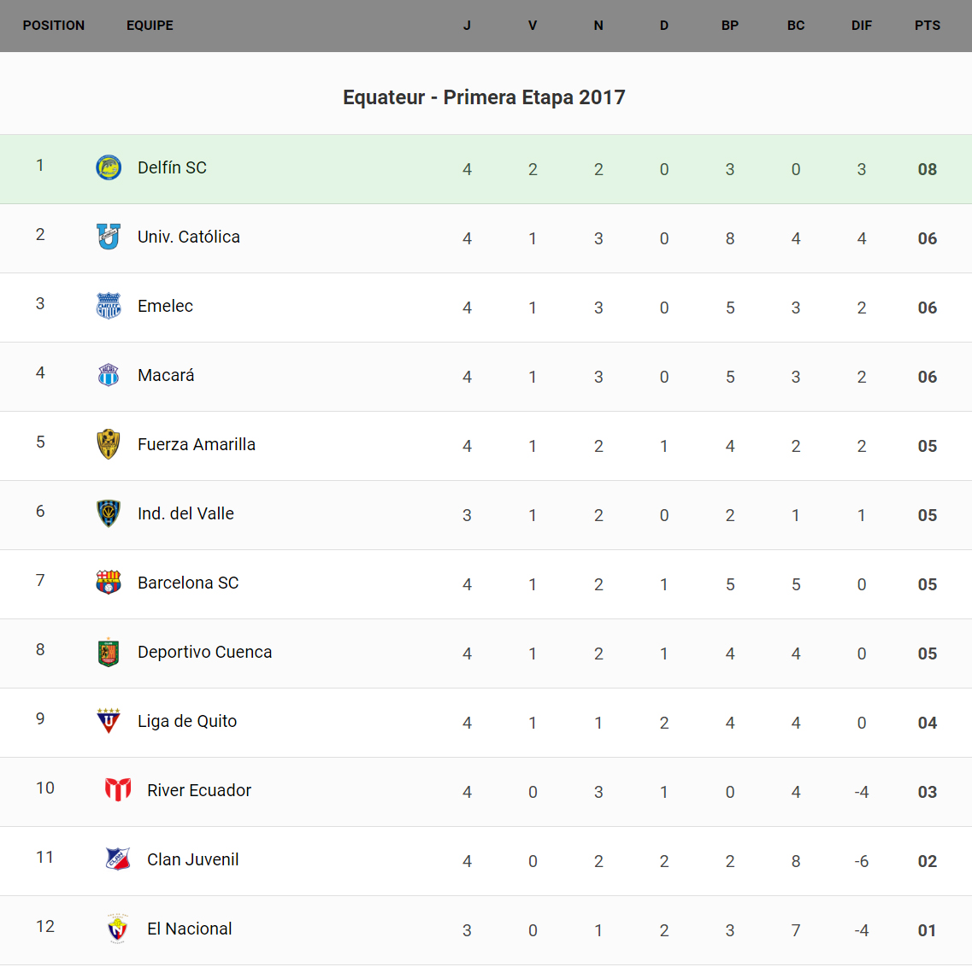Click the Emelec club crest
The image size is (972, 967).
coord(109,306)
